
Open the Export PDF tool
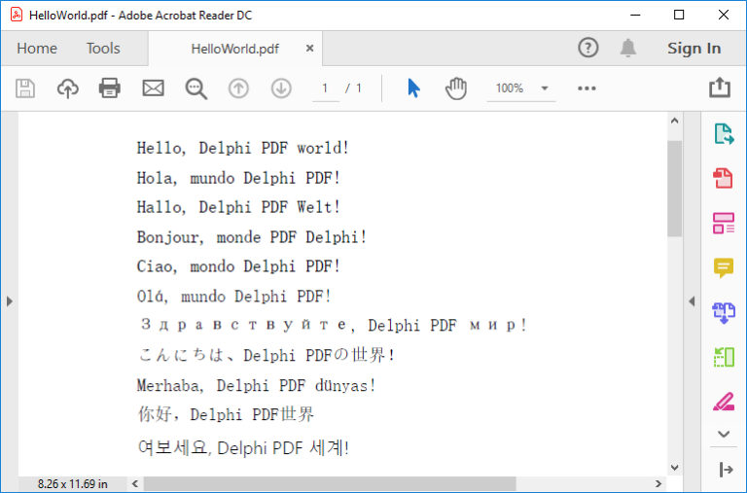(724, 134)
